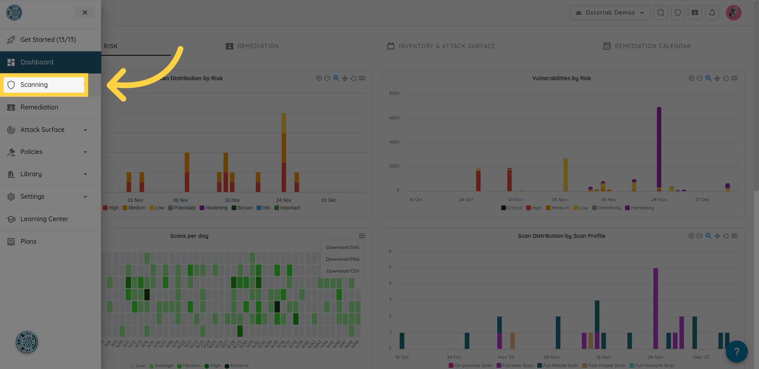Click the Ostorlab logo atop the sidebar
This screenshot has height=369, width=759.
pos(14,13)
